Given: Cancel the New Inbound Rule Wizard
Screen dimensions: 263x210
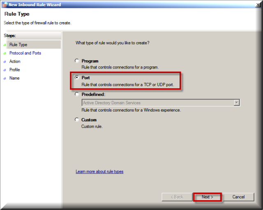Looking at the screenshot, I should (x=238, y=197).
